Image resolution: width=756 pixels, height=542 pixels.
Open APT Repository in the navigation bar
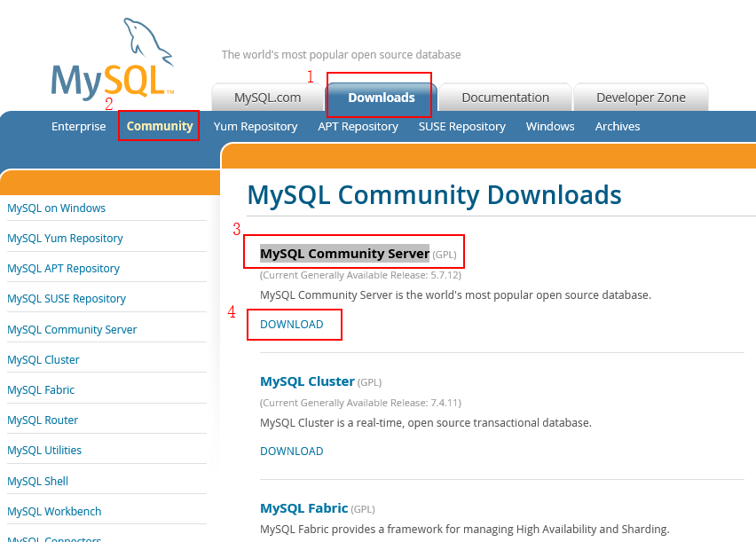358,127
